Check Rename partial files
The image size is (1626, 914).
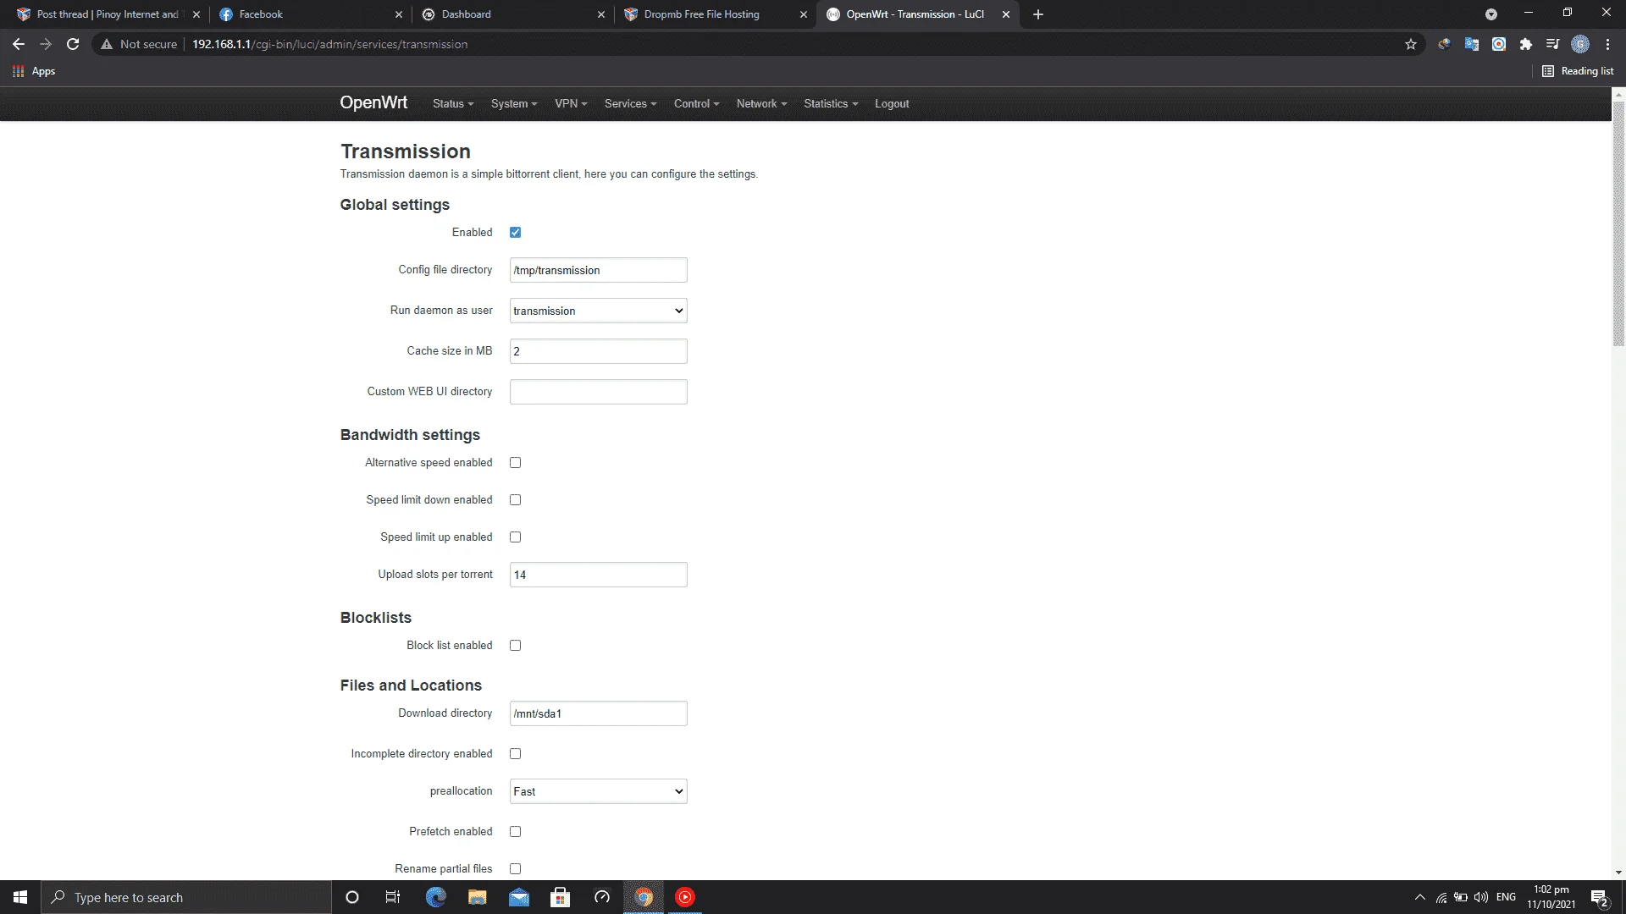[515, 868]
